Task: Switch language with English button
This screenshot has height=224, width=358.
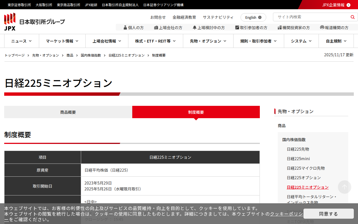Action: 253,17
